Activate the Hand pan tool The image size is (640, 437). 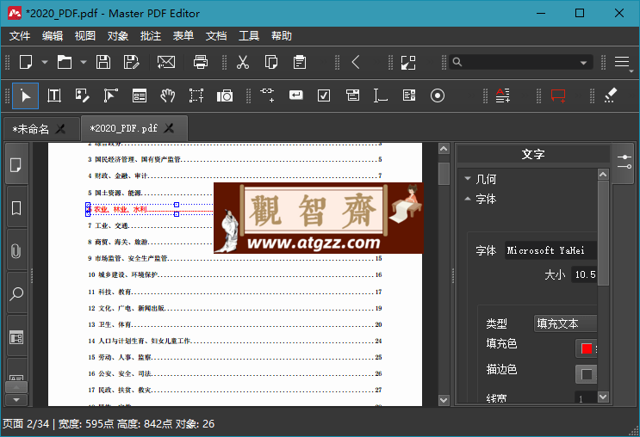(168, 95)
